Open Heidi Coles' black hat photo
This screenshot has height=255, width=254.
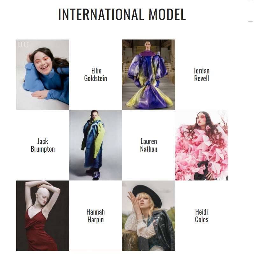149,216
